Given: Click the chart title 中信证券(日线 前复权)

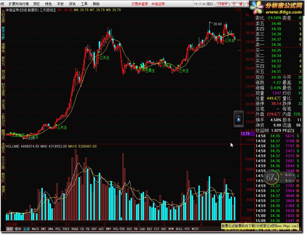Looking at the screenshot, I should (22, 10).
